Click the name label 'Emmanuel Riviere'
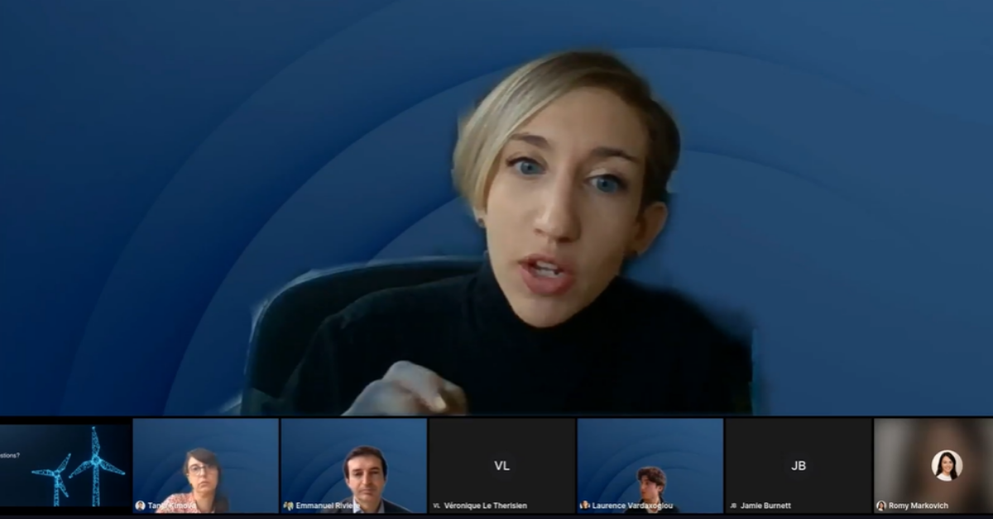Image resolution: width=993 pixels, height=519 pixels. (x=328, y=506)
